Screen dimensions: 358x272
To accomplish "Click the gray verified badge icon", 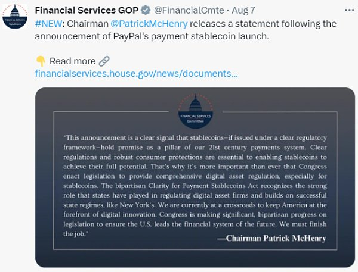I will [144, 11].
